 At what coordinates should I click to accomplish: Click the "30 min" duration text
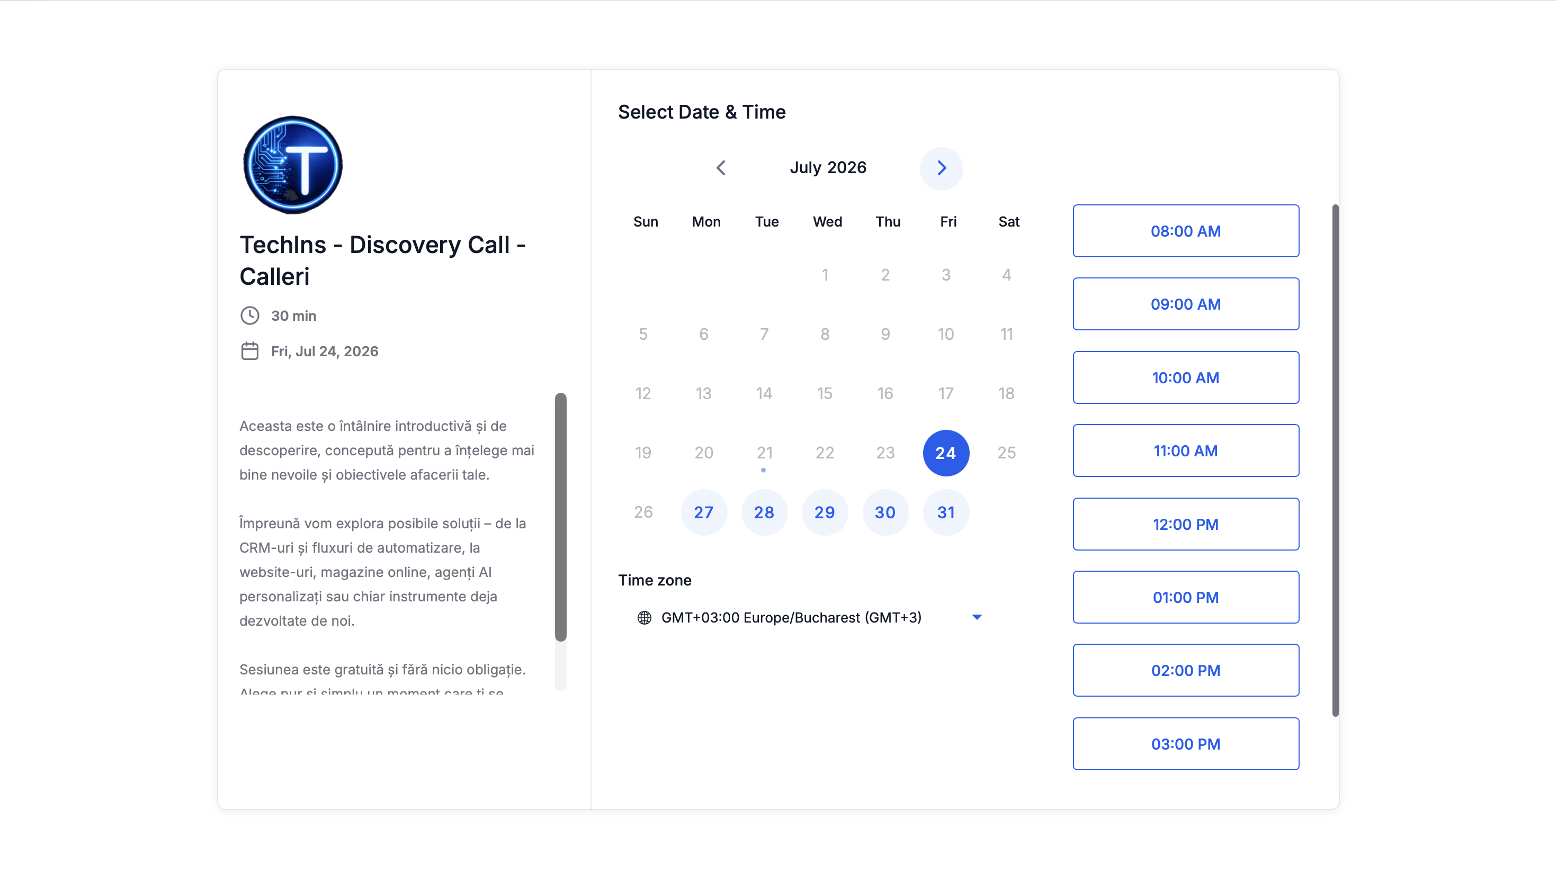293,316
